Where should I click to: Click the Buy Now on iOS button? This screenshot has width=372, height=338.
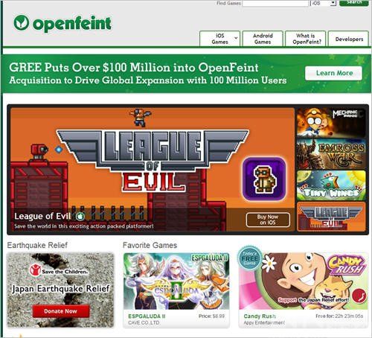click(x=268, y=220)
